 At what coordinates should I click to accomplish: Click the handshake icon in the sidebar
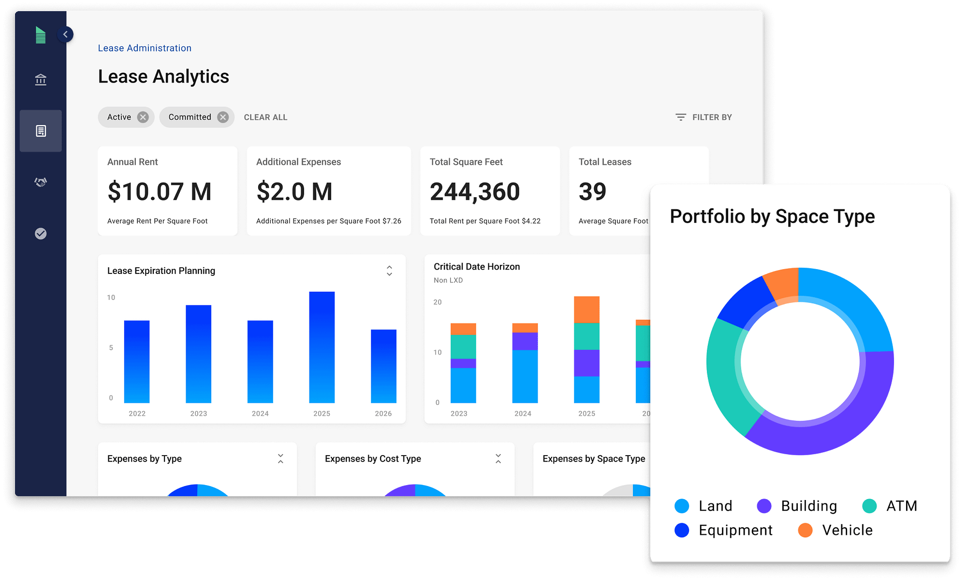click(41, 182)
